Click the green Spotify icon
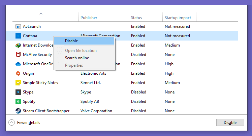 [18, 101]
